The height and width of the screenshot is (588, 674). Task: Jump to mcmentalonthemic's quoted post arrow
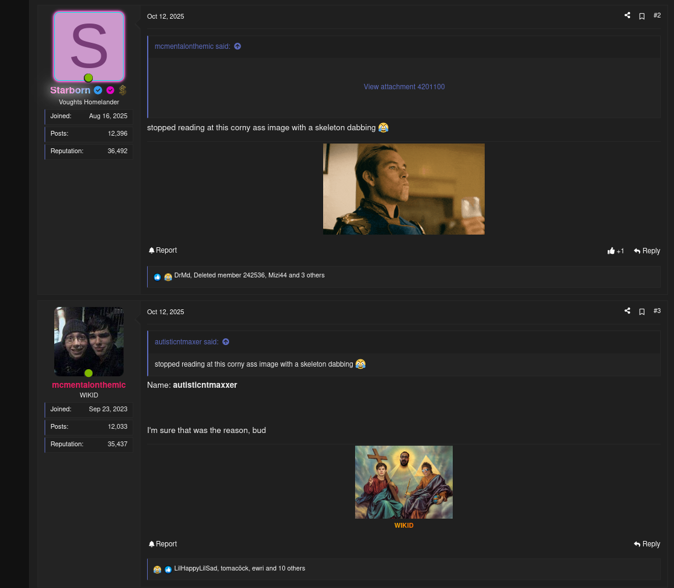click(x=238, y=46)
